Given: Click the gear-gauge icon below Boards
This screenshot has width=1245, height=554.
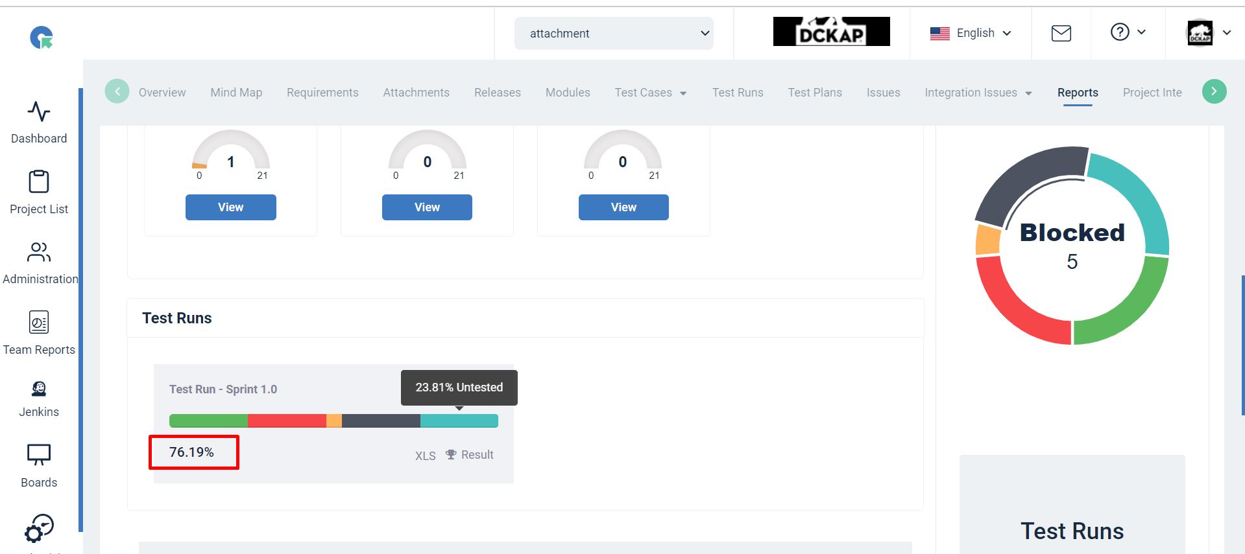Looking at the screenshot, I should [39, 528].
